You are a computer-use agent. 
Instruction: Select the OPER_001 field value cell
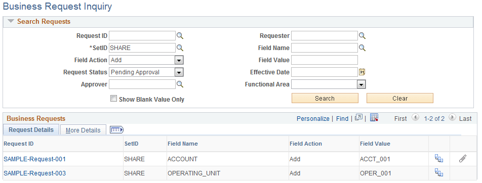pos(394,173)
